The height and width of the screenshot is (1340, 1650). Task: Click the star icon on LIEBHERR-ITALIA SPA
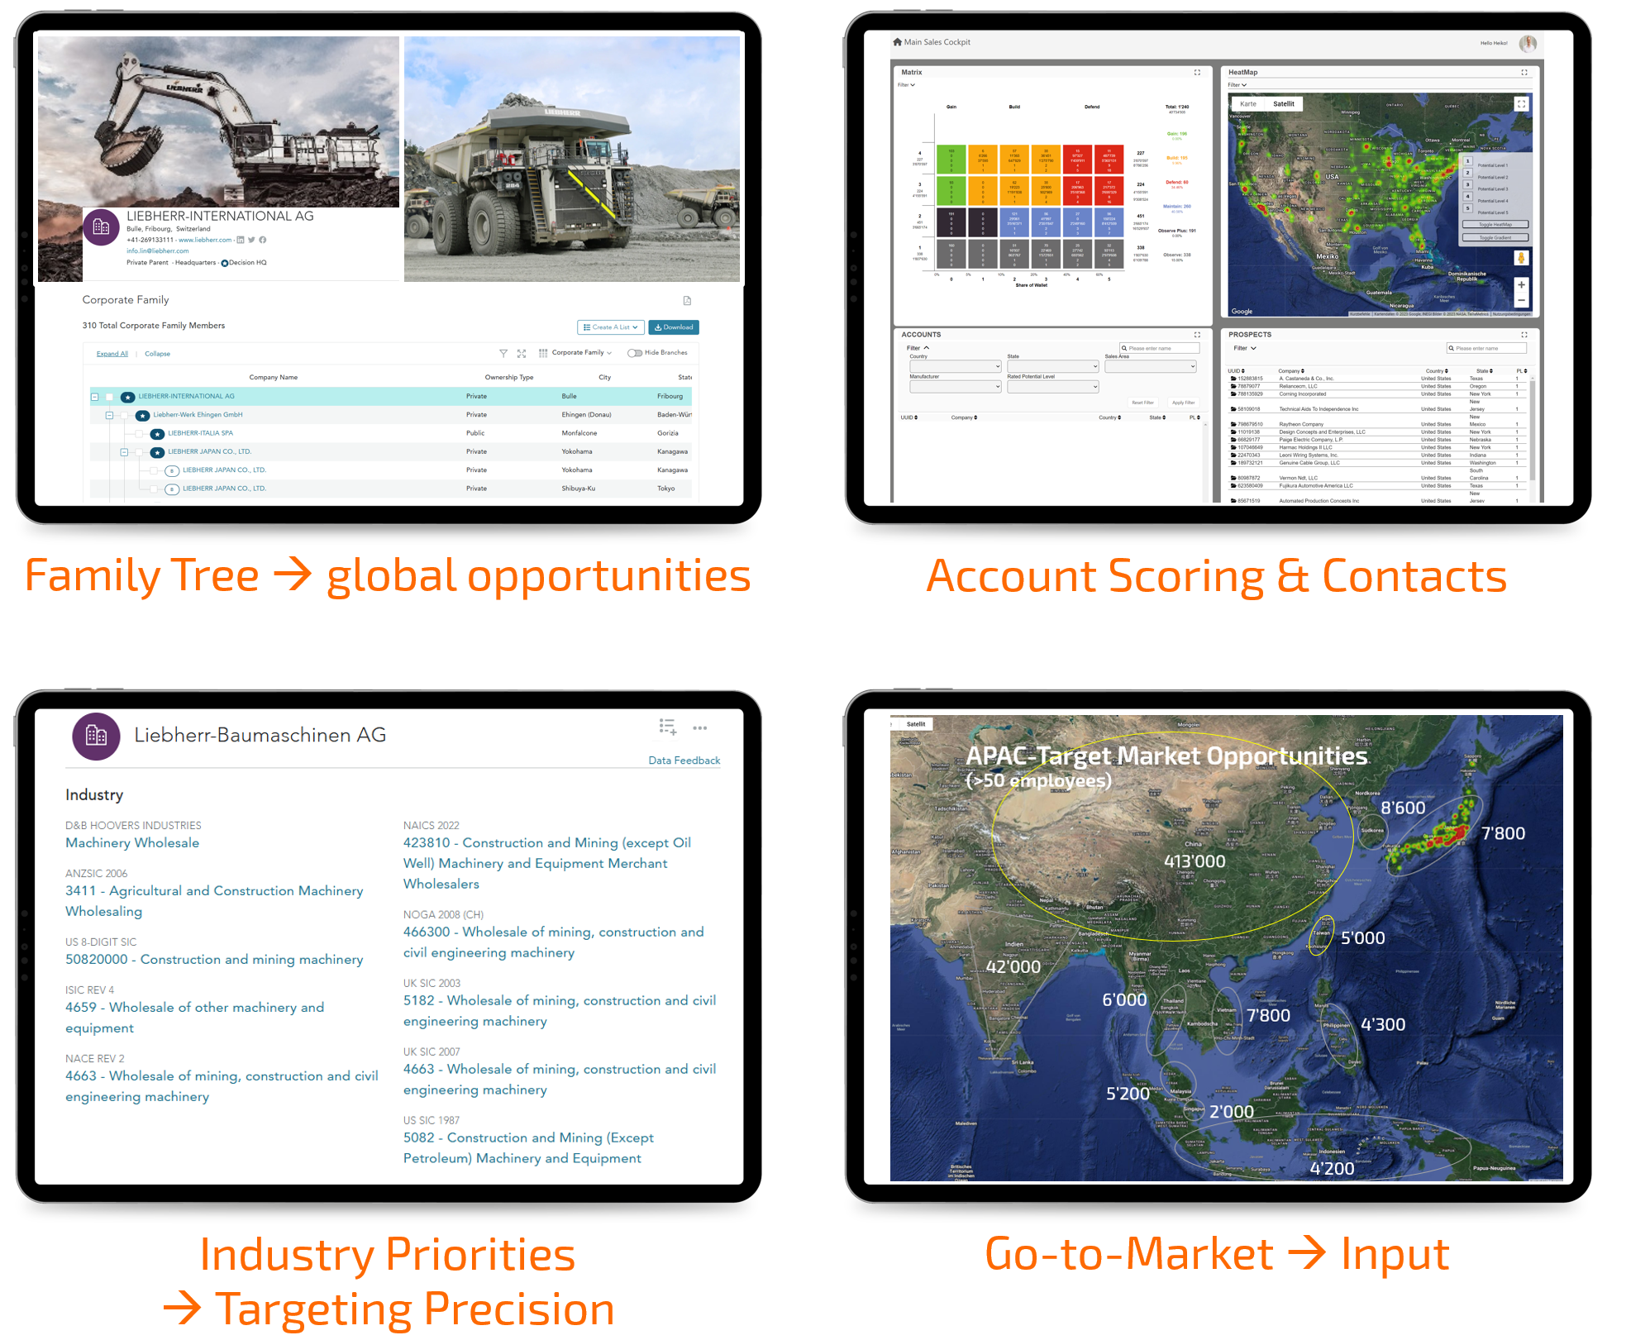pos(157,434)
